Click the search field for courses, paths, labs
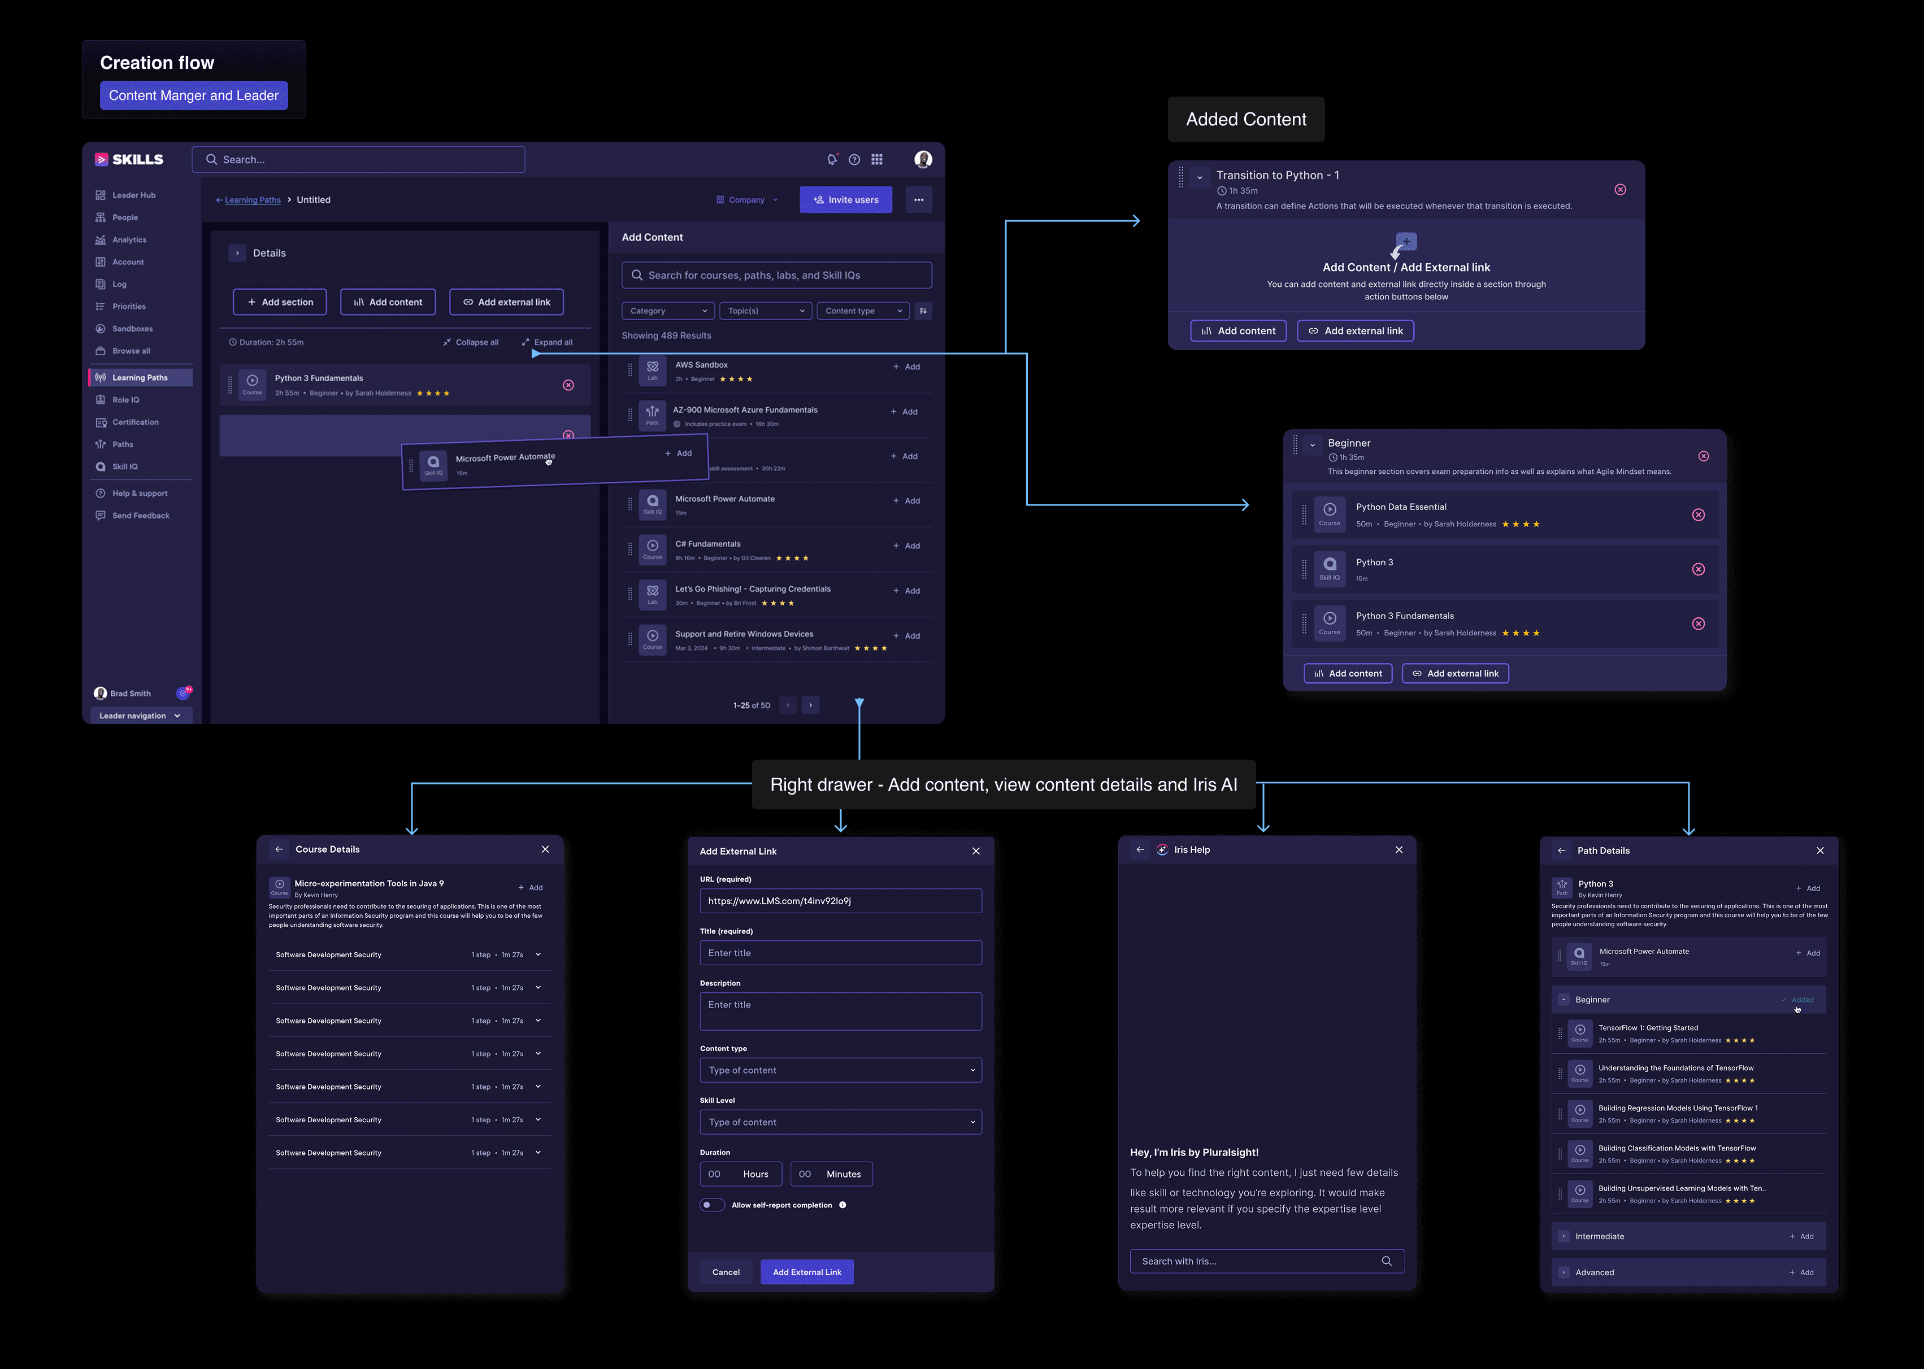 pyautogui.click(x=777, y=276)
